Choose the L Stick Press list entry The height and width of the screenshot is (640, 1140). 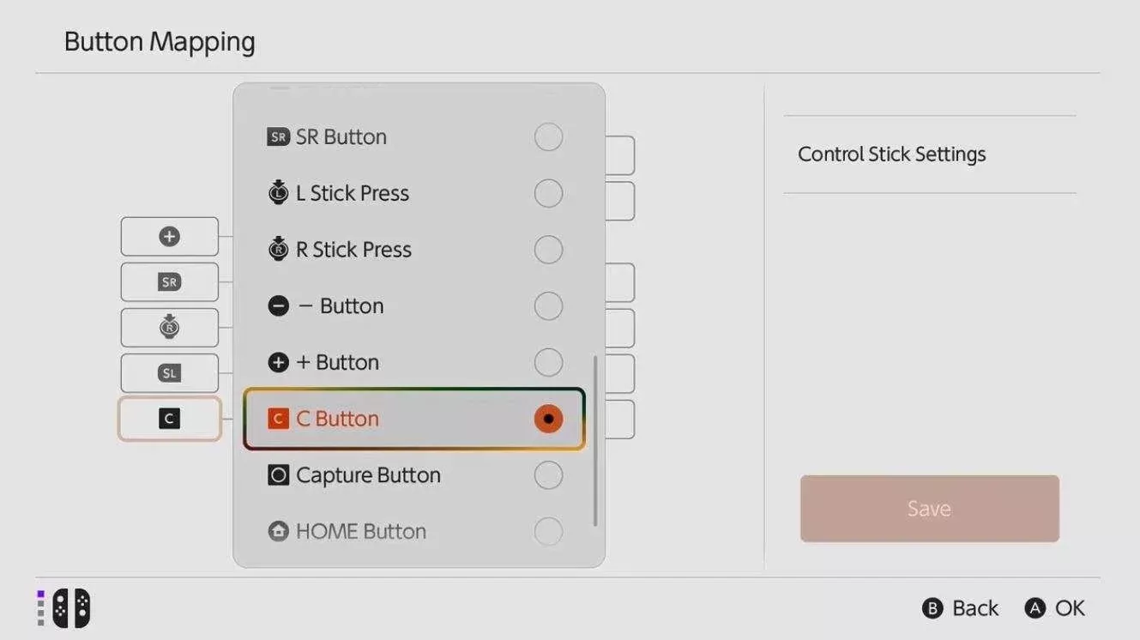pos(415,193)
